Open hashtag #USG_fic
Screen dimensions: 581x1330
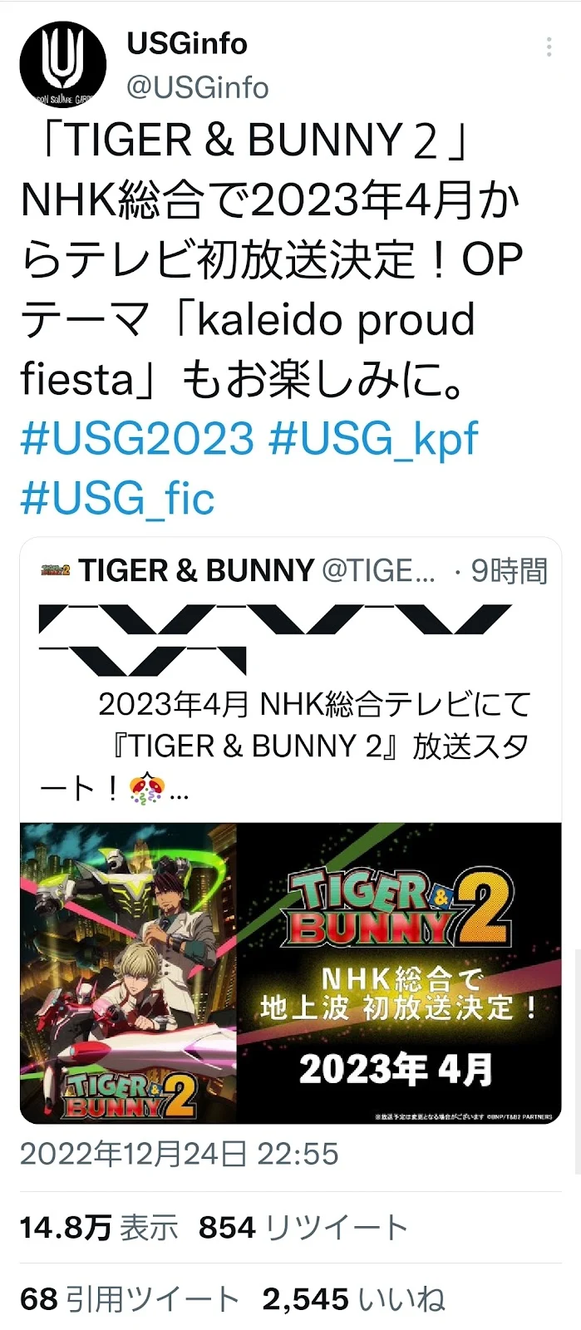coord(117,498)
